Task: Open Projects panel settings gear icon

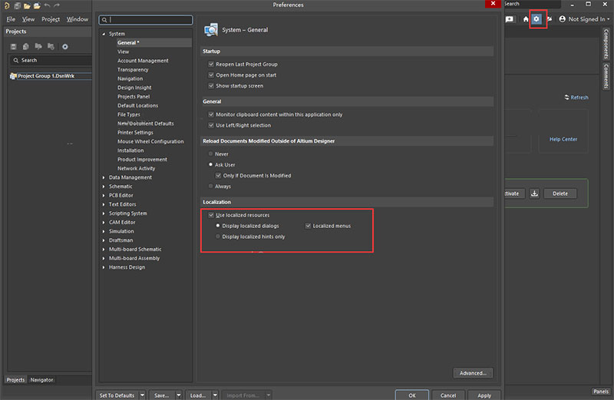Action: pos(65,47)
